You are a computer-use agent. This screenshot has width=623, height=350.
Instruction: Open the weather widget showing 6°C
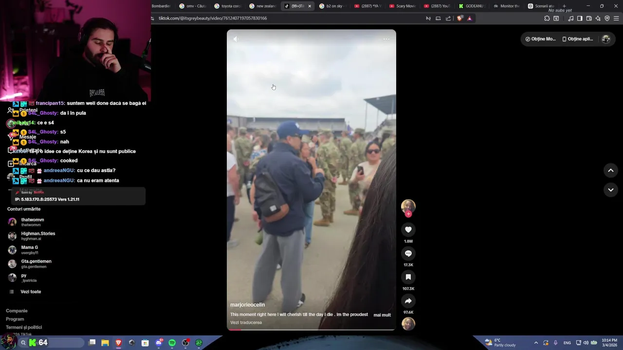[500, 343]
